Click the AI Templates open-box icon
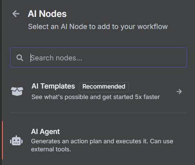The width and height of the screenshot is (195, 165). coord(17,91)
